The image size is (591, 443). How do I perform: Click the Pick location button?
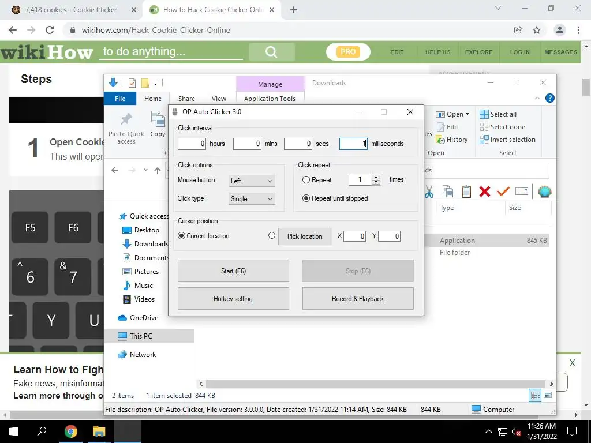pyautogui.click(x=305, y=236)
